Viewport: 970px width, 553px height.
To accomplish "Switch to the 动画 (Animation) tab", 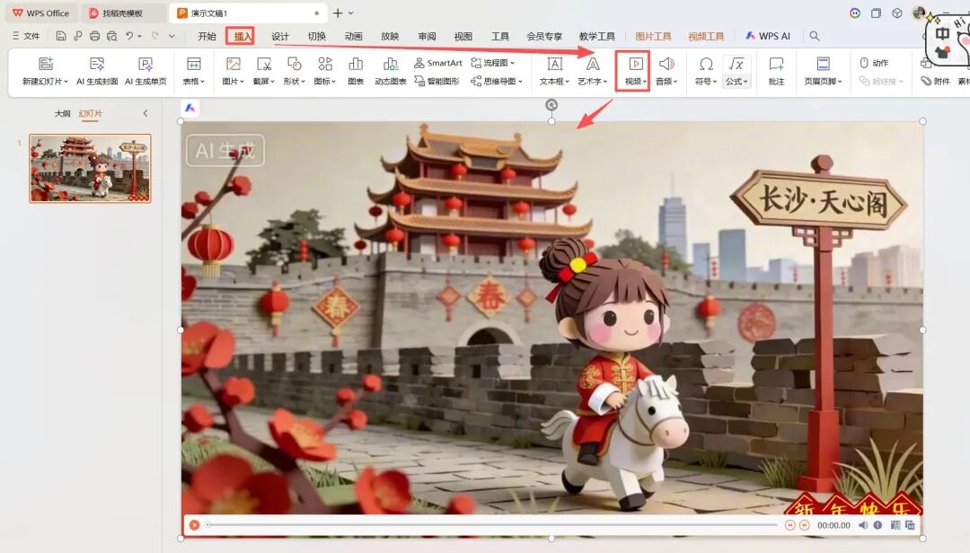I will (353, 36).
